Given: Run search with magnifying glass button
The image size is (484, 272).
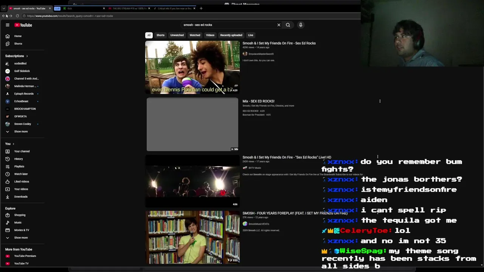Looking at the screenshot, I should coord(288,25).
